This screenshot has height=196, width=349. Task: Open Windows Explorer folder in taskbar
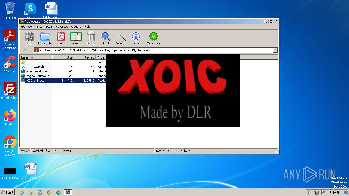(x=31, y=192)
